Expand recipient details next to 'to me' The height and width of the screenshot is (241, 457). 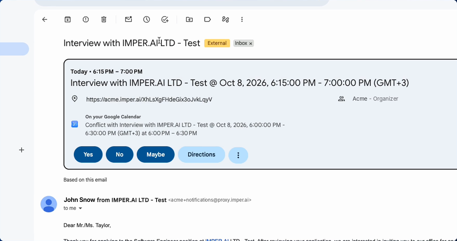[80, 208]
